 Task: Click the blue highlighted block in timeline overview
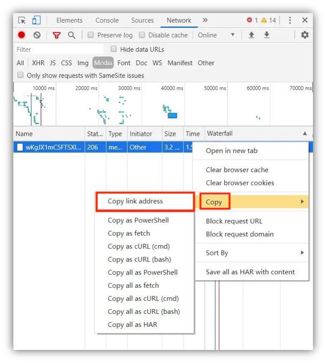173,115
